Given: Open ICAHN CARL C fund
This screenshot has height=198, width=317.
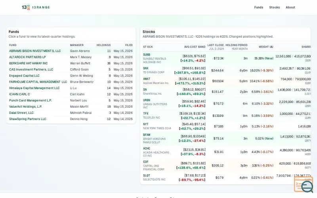Looking at the screenshot, I should pos(19,94).
